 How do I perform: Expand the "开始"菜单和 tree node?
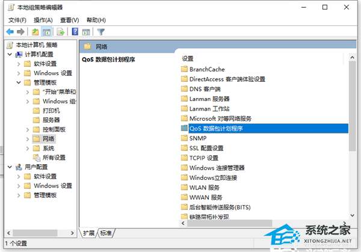(28, 92)
